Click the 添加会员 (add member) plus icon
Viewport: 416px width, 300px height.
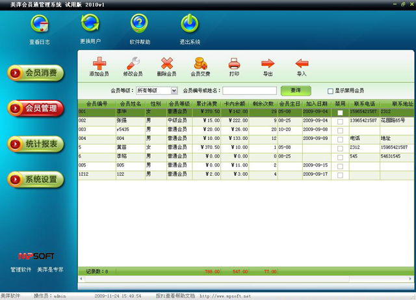[99, 64]
